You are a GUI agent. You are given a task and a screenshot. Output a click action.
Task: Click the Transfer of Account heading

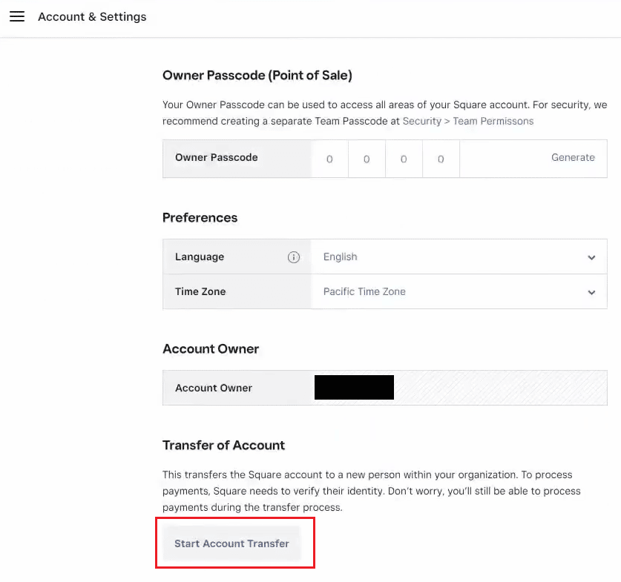[223, 445]
